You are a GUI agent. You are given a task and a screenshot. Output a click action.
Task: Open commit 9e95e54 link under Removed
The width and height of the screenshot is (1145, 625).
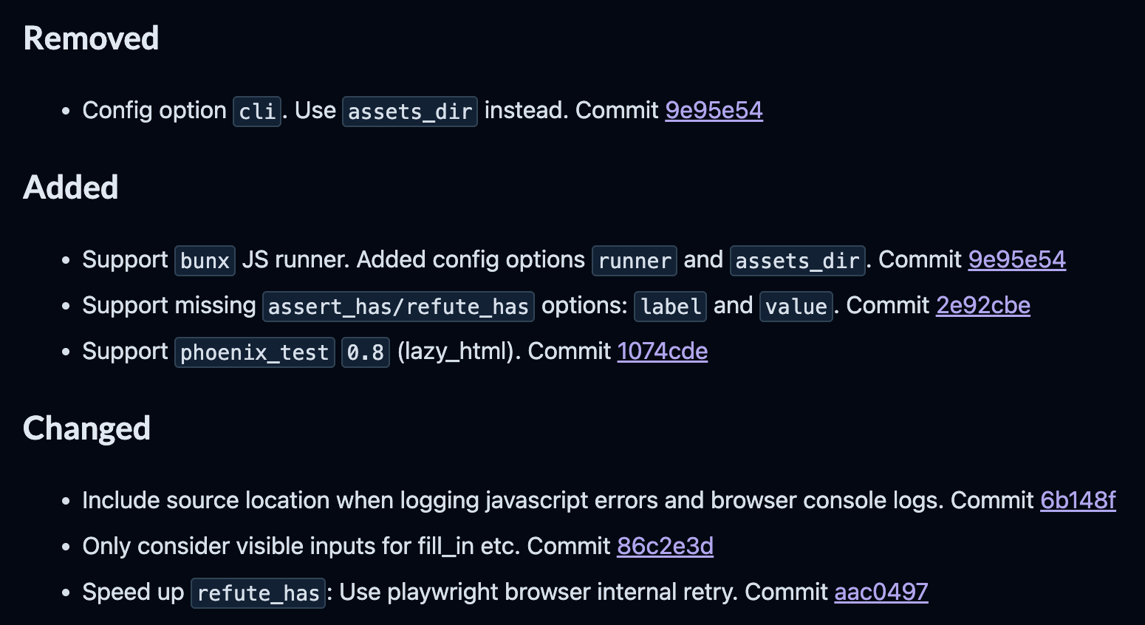click(714, 110)
